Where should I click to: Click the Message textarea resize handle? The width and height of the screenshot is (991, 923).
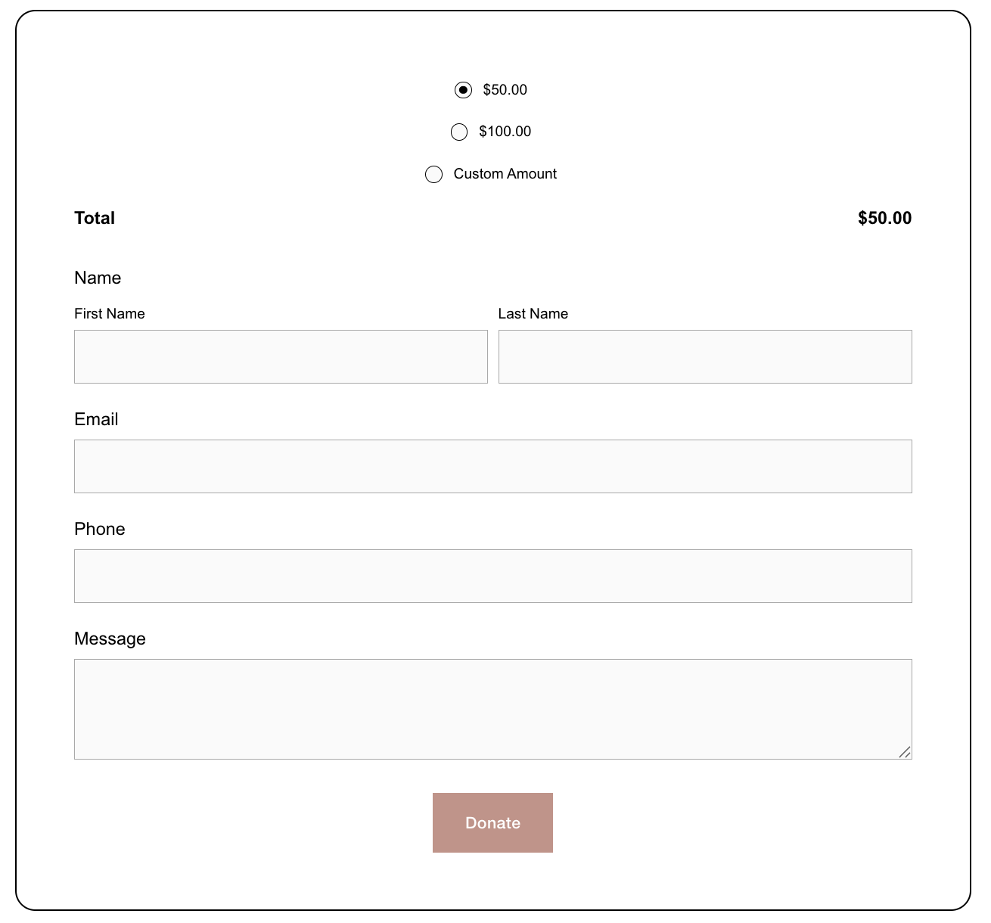pyautogui.click(x=906, y=753)
